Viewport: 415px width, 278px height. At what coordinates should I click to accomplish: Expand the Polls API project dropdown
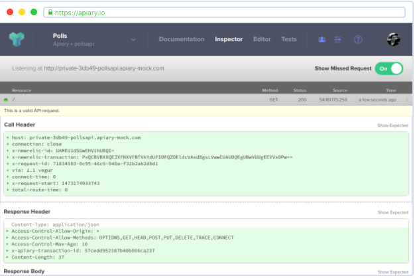click(133, 40)
